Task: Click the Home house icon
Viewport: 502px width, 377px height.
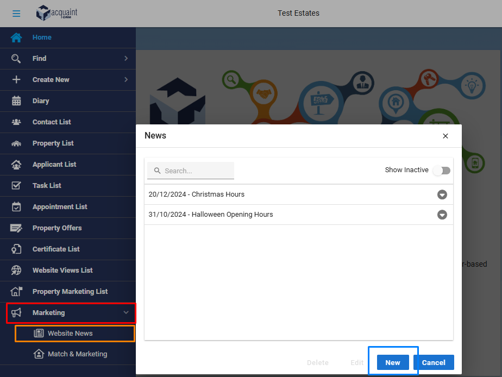Action: [x=16, y=37]
